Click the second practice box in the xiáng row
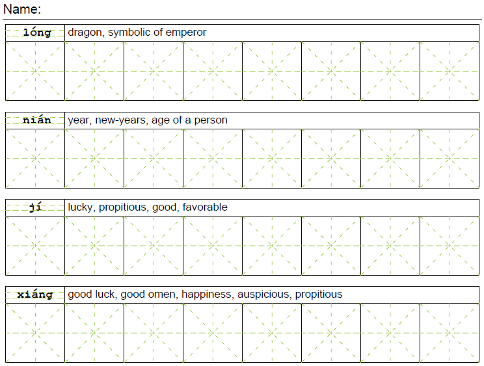The height and width of the screenshot is (366, 484). pyautogui.click(x=94, y=333)
